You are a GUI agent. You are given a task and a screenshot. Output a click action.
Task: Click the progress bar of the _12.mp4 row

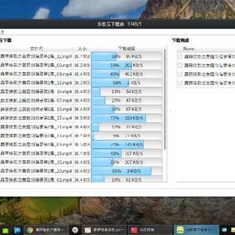(127, 56)
